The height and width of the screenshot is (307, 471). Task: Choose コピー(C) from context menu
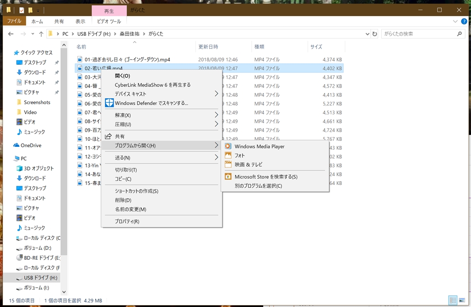pyautogui.click(x=161, y=179)
